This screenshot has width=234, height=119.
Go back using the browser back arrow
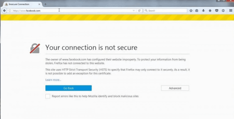pos(4,11)
